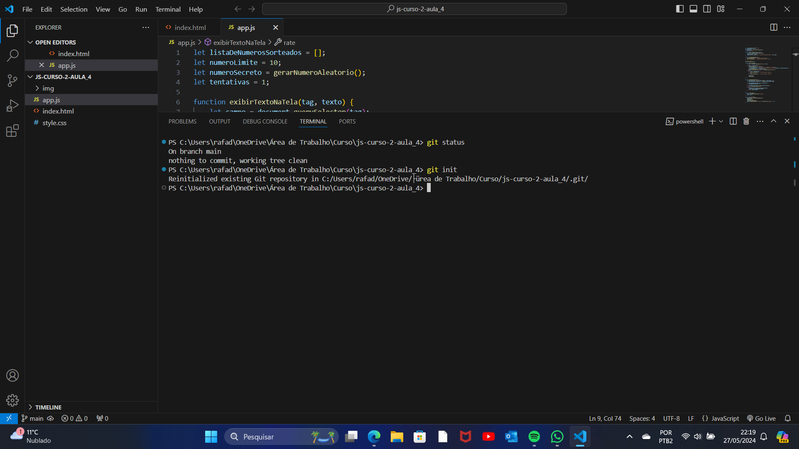The width and height of the screenshot is (799, 449).
Task: Open terminal panel More Actions ellipsis
Action: point(760,121)
